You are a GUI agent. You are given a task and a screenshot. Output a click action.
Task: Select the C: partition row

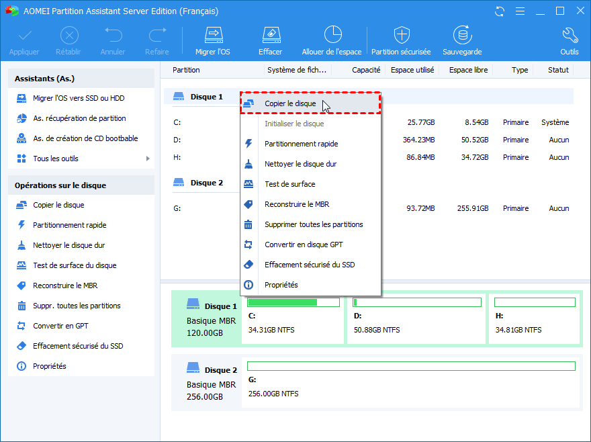[206, 122]
